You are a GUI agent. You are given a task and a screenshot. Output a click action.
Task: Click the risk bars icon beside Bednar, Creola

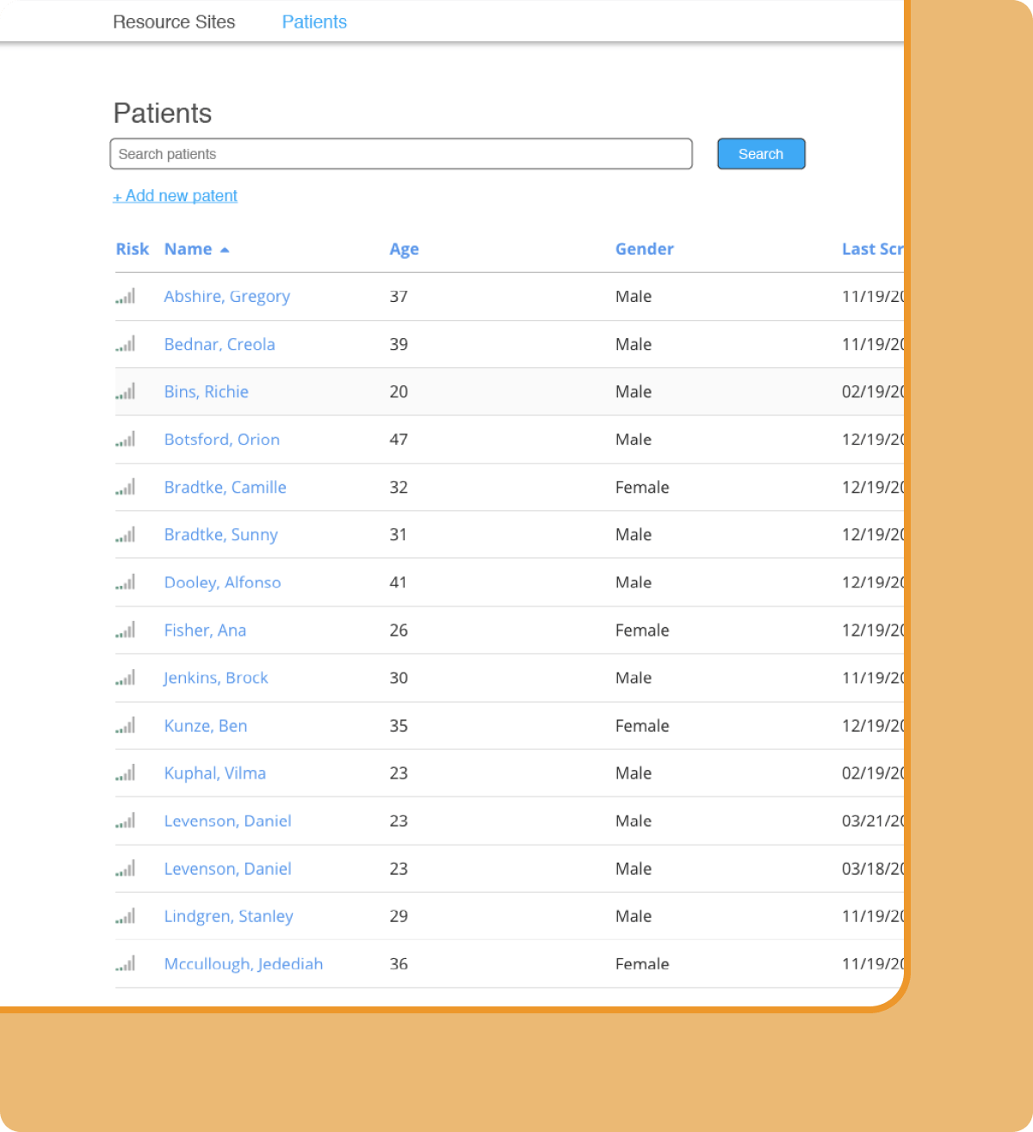click(125, 344)
